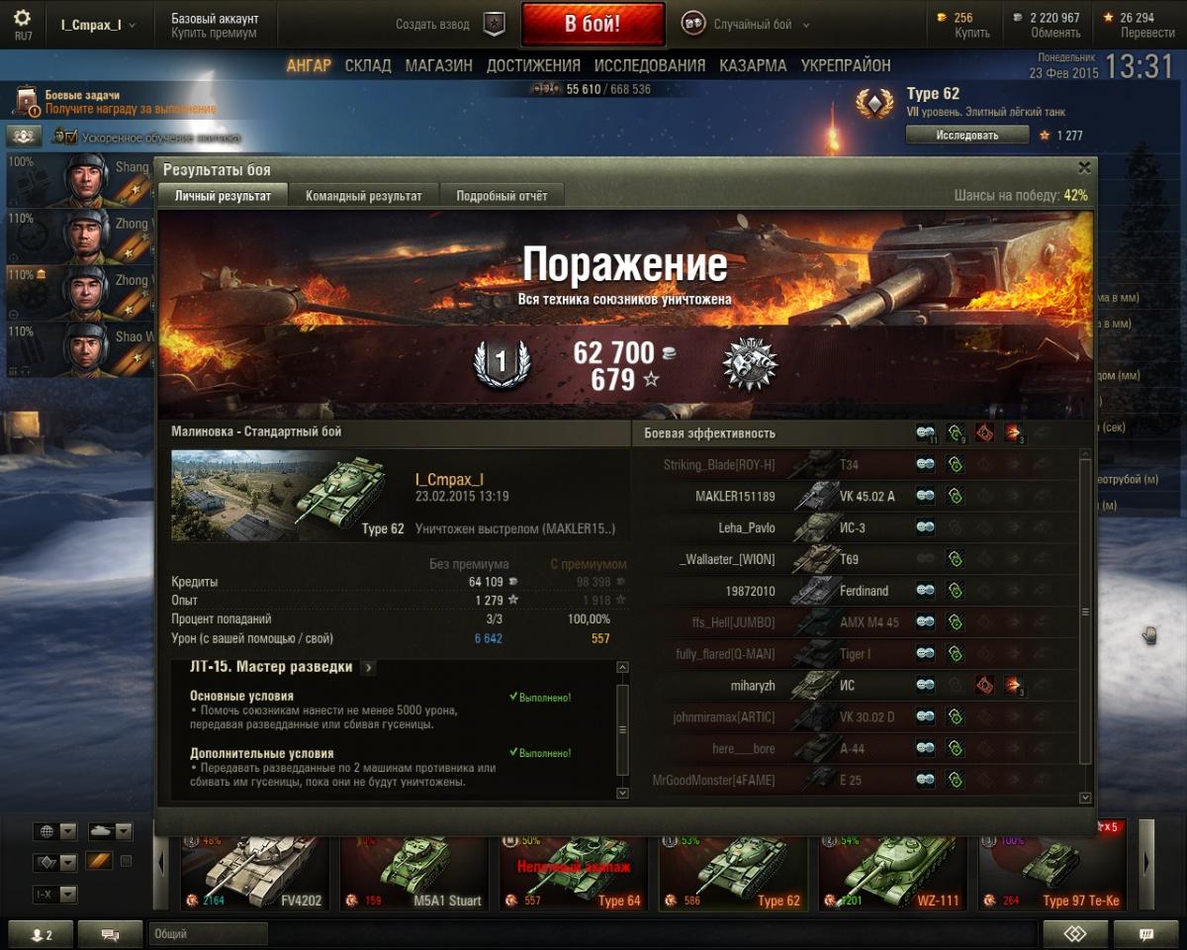Click the red В бой! button

[593, 24]
